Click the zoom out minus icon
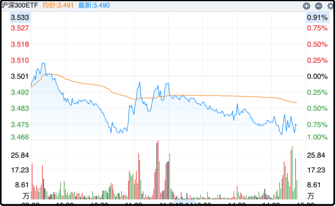The image size is (335, 206). pos(318,6)
